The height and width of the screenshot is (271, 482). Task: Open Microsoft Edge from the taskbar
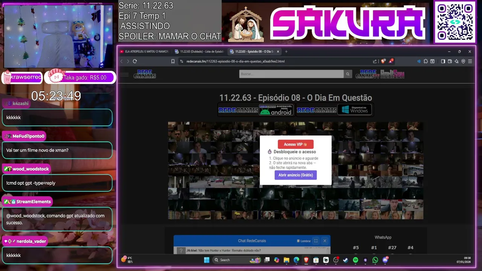tap(296, 260)
